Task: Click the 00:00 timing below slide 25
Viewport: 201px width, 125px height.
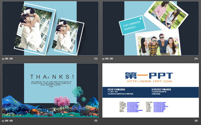Action: 9,121
